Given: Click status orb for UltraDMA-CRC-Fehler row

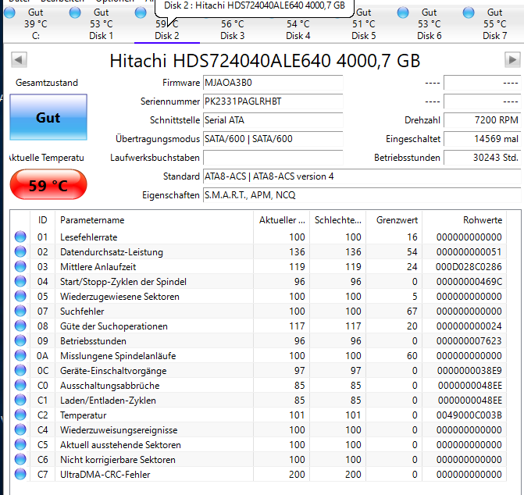Looking at the screenshot, I should [x=20, y=474].
